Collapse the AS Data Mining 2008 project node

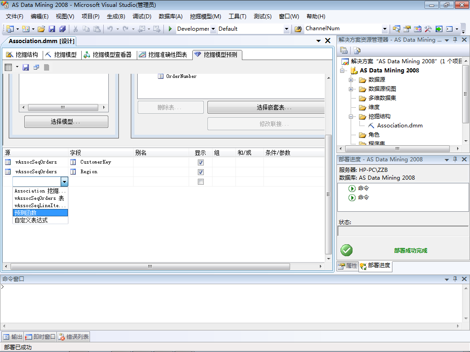coord(342,71)
